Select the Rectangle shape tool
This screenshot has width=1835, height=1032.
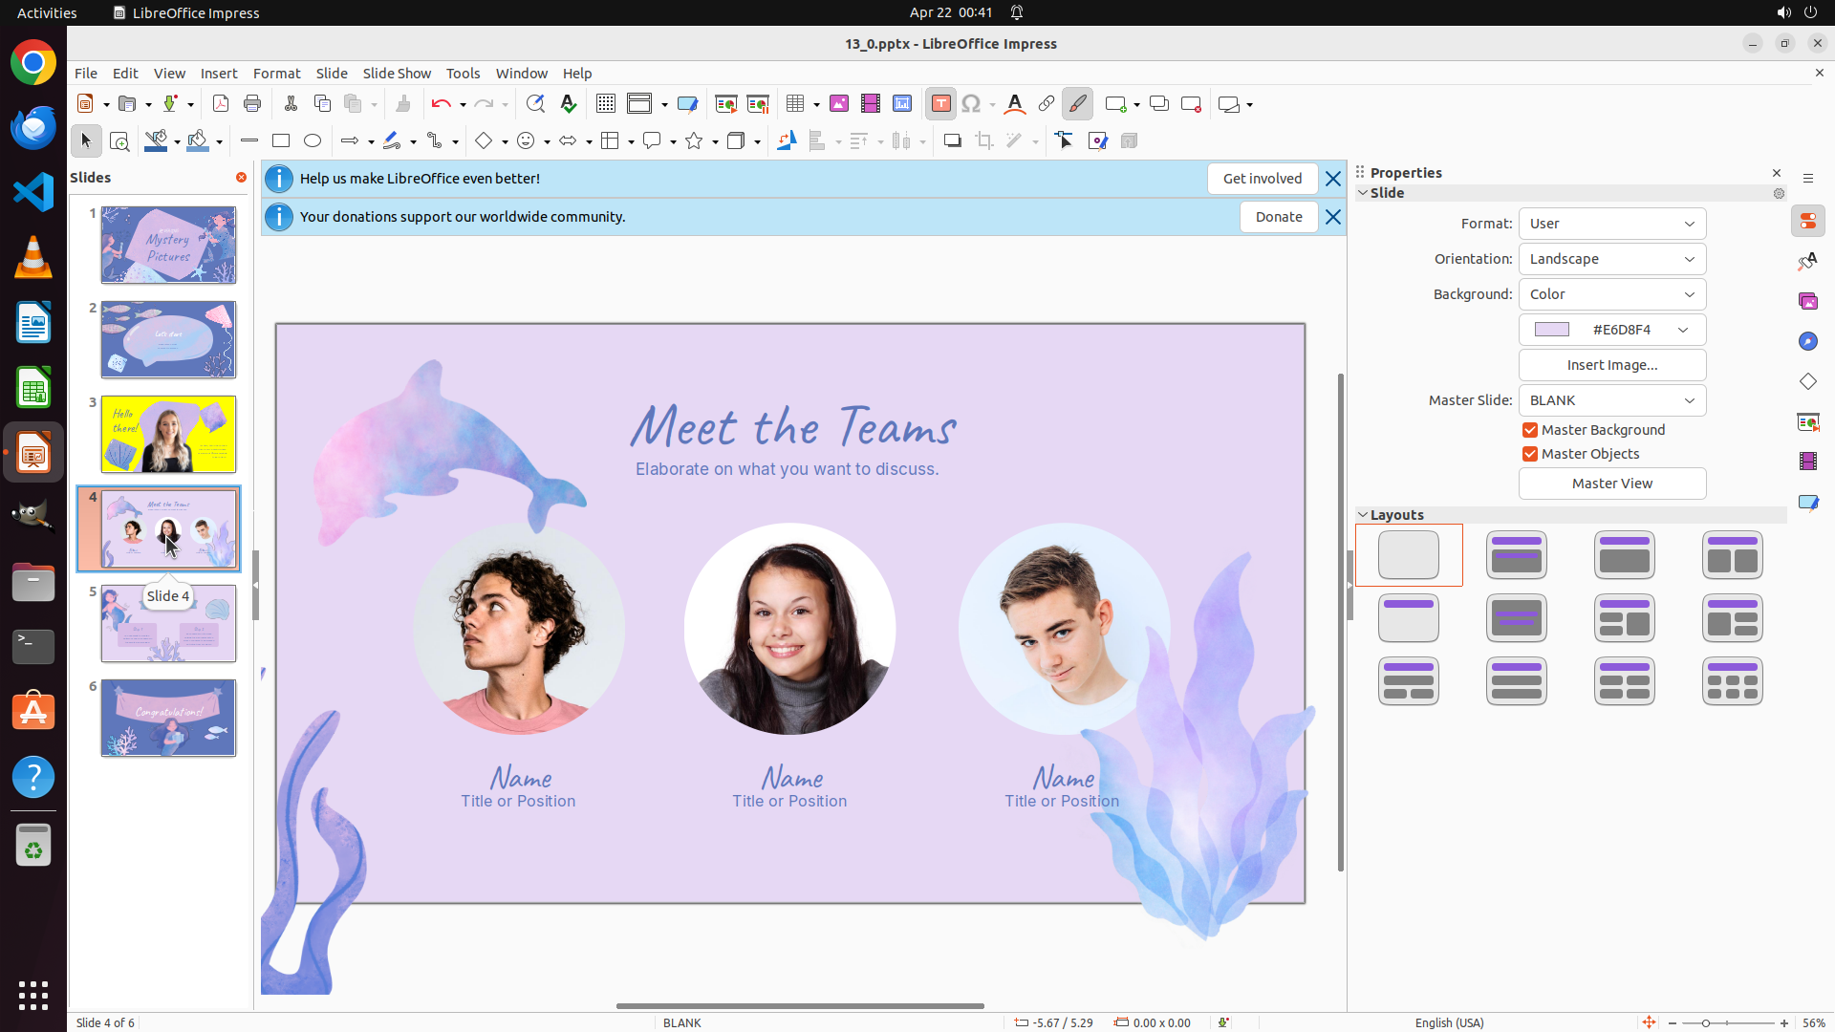[x=280, y=141]
